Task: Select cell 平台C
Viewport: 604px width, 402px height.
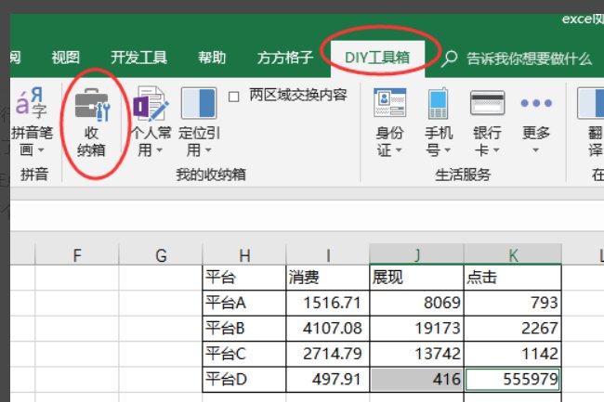Action: pyautogui.click(x=244, y=354)
